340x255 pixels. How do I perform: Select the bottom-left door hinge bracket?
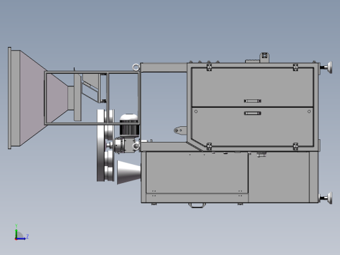point(209,146)
